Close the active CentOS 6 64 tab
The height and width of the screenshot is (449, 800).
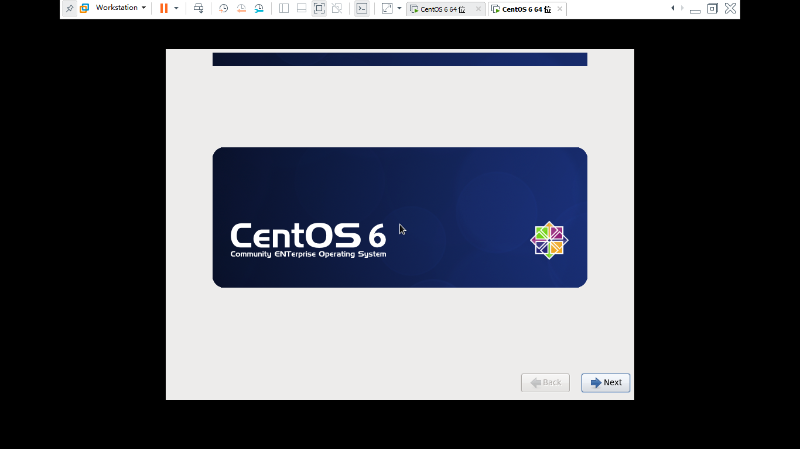560,9
